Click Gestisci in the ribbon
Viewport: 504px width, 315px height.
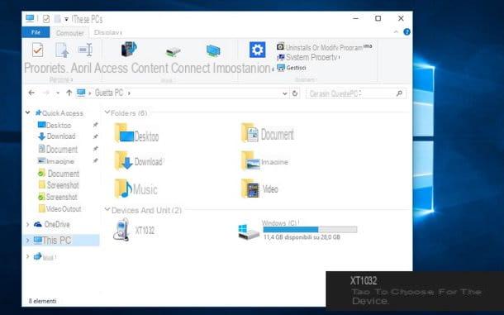292,68
